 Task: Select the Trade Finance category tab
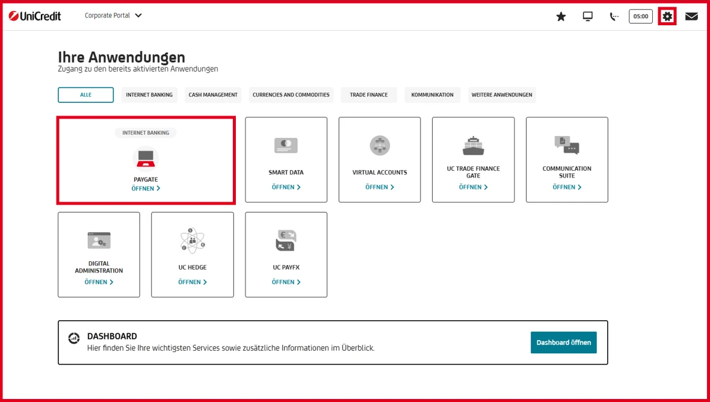(x=368, y=94)
